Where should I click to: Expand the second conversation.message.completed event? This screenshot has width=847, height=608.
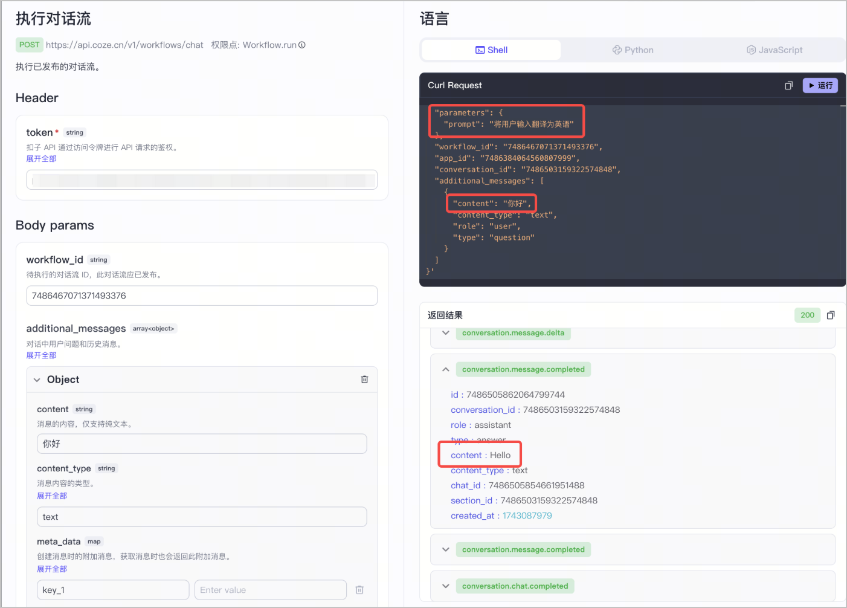tap(445, 549)
